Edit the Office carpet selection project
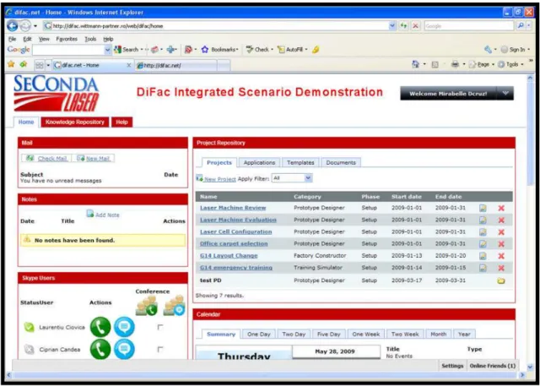 483,243
